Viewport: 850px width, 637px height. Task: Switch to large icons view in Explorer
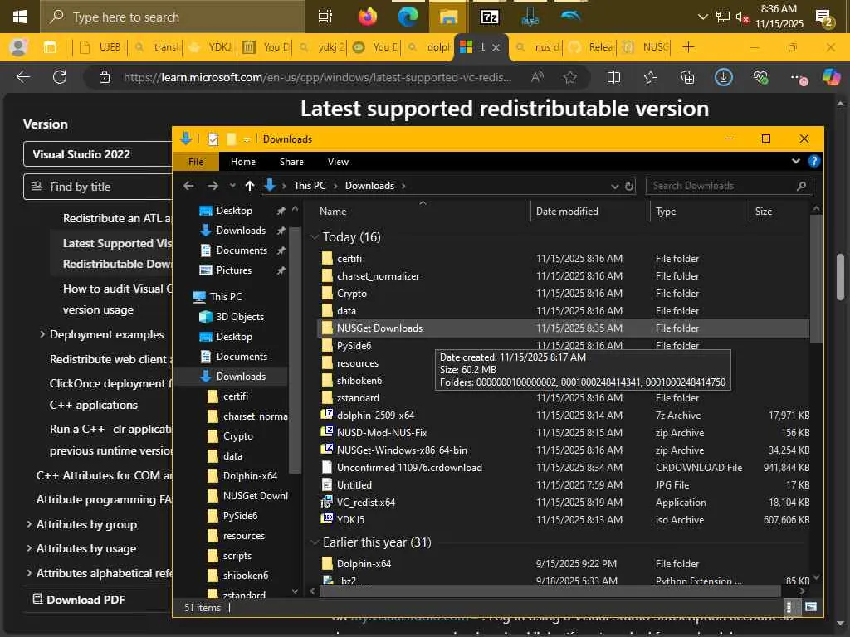click(x=811, y=608)
